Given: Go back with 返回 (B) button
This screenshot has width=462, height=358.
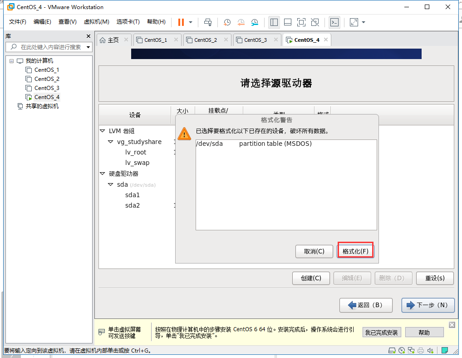Looking at the screenshot, I should coord(366,305).
